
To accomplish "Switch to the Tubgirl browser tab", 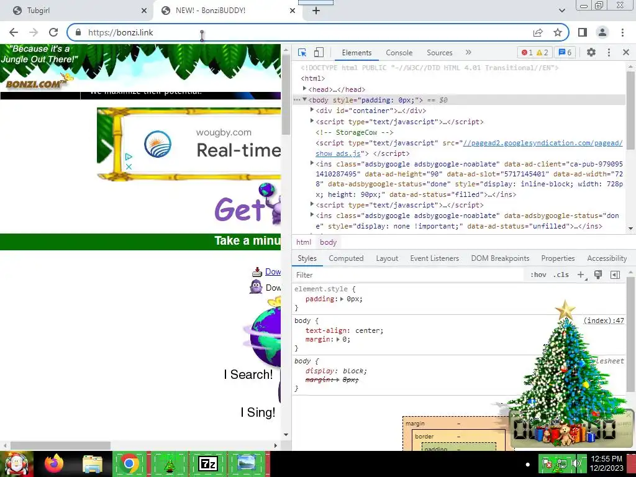I will pyautogui.click(x=77, y=11).
